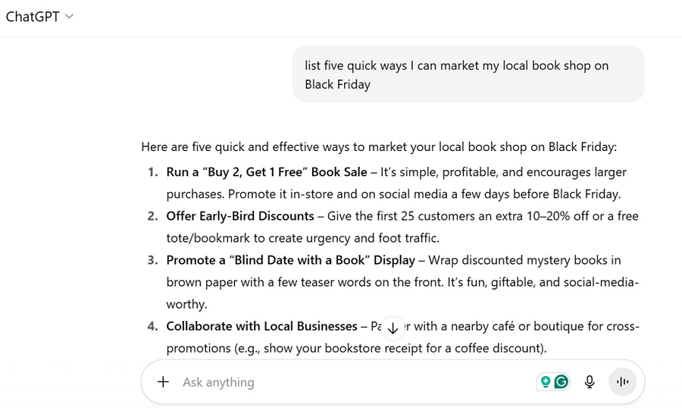Click the Grammarly lightbulb suggestion icon
The height and width of the screenshot is (408, 682).
pos(546,382)
